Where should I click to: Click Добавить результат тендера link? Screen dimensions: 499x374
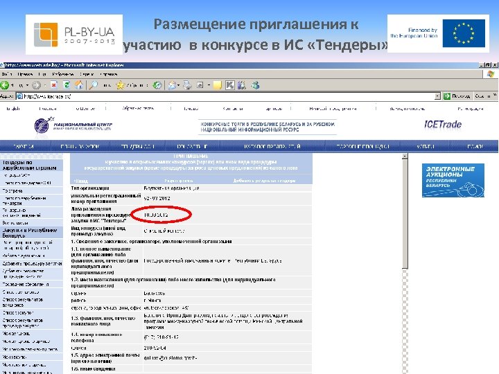265,181
